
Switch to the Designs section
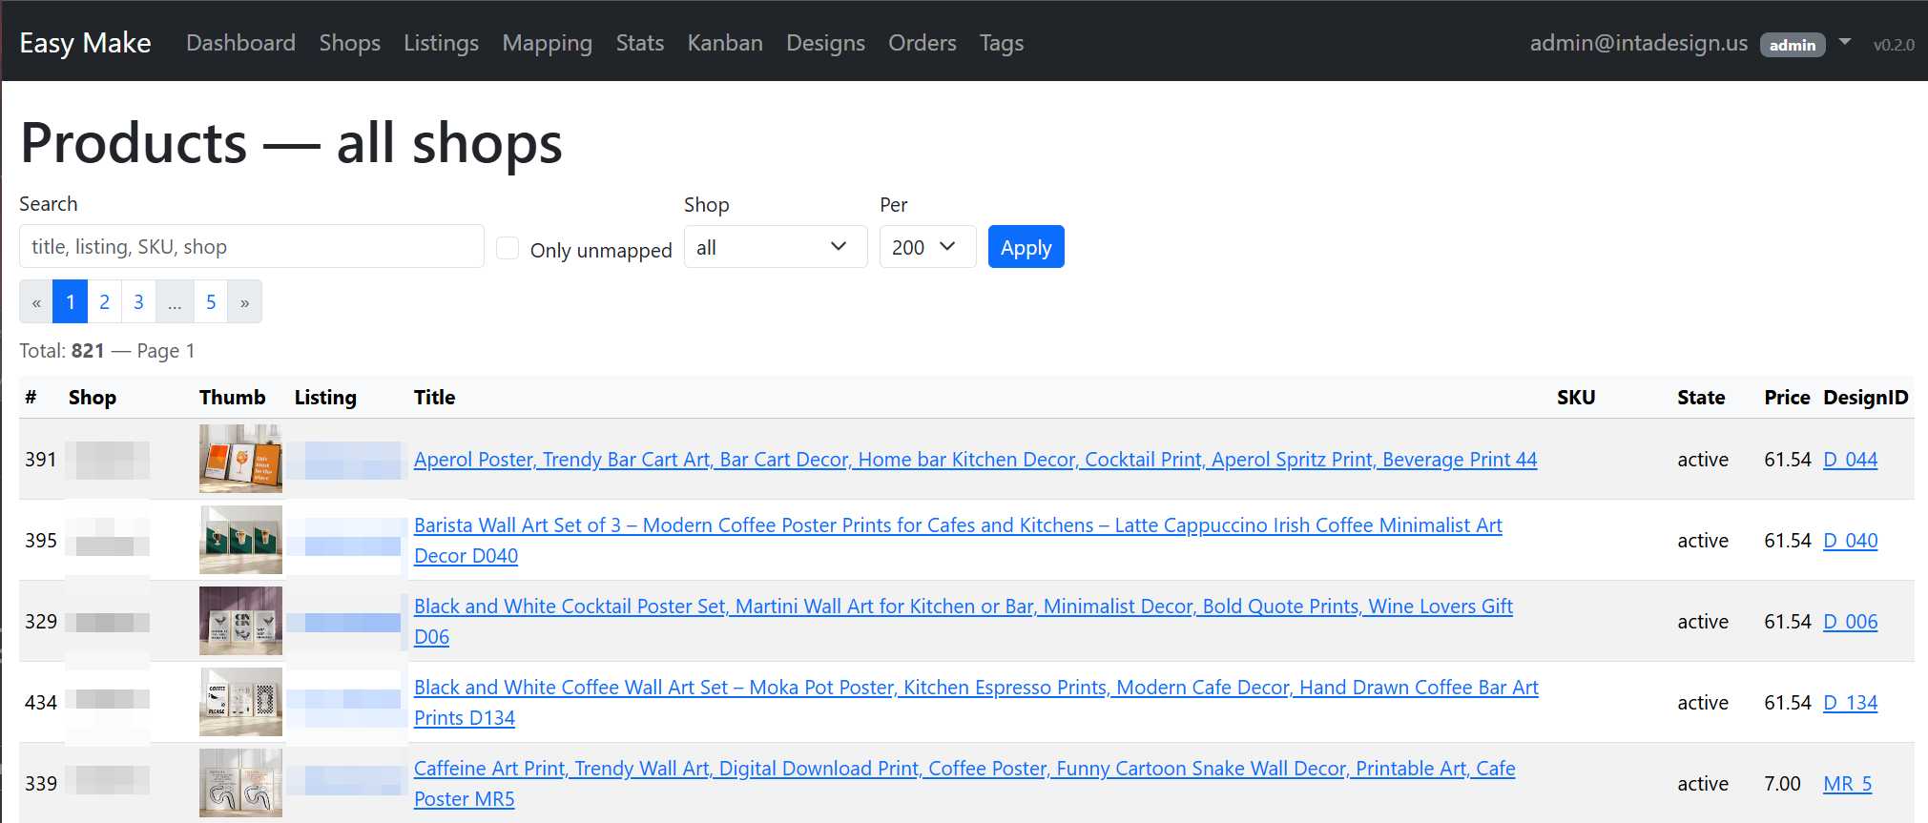[825, 43]
